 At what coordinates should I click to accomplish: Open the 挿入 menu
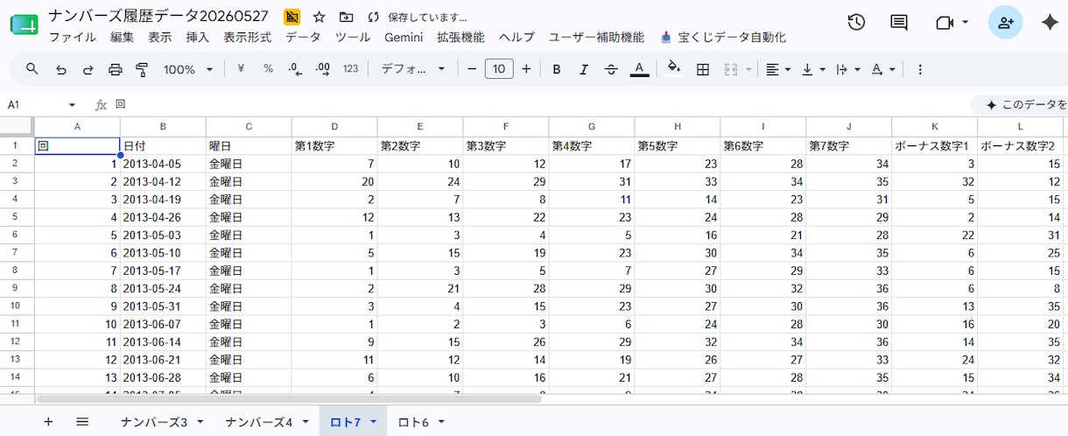pos(198,37)
